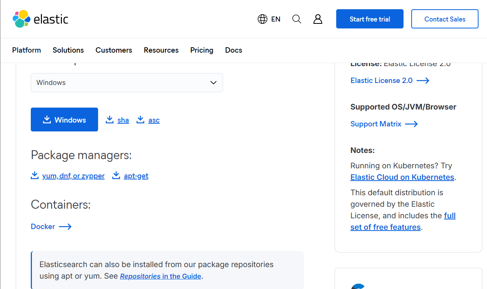Image resolution: width=487 pixels, height=289 pixels.
Task: Open the Solutions menu
Action: (68, 50)
